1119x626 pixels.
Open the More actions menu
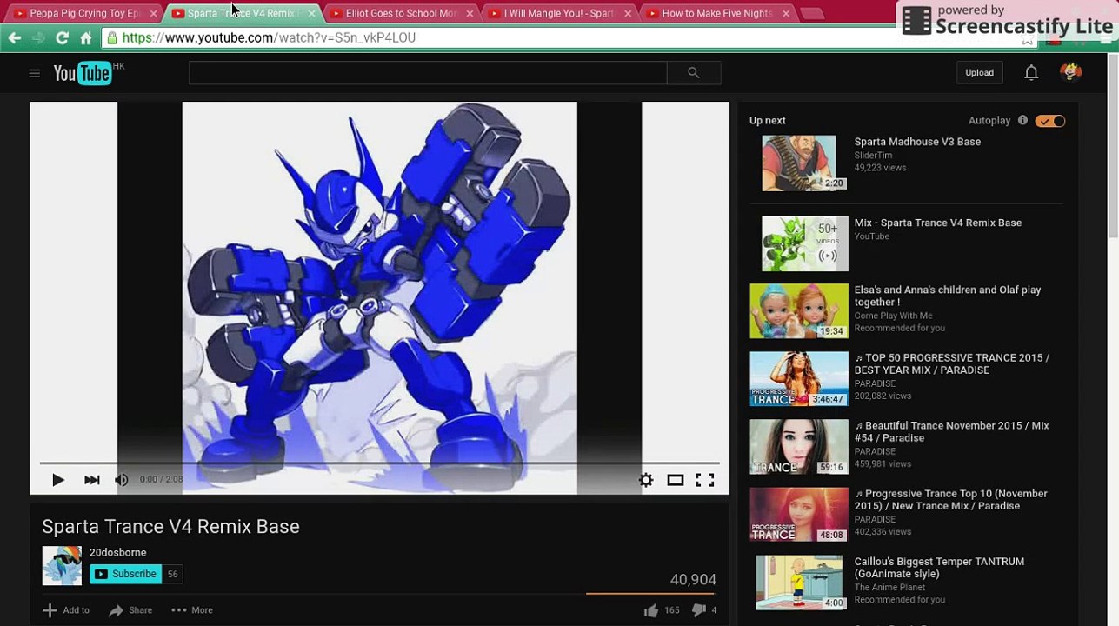pyautogui.click(x=192, y=610)
